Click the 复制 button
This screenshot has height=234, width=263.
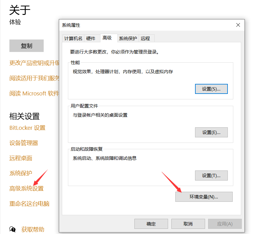(26, 46)
